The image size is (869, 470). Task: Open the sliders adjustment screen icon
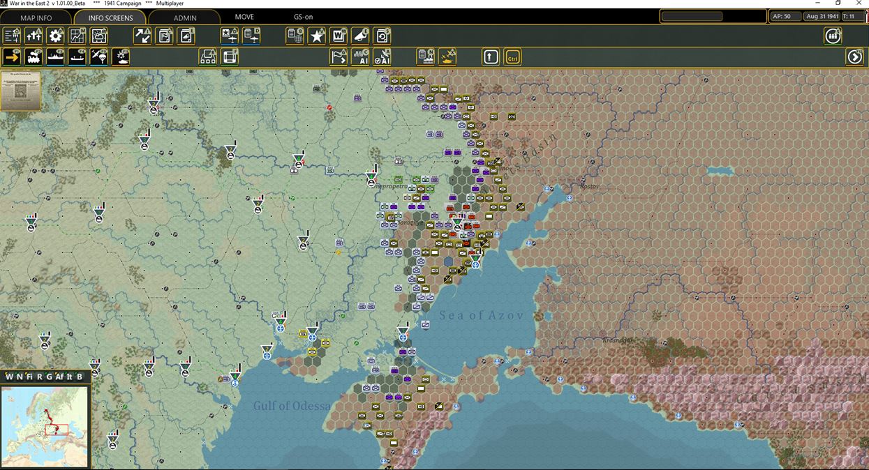(x=34, y=36)
